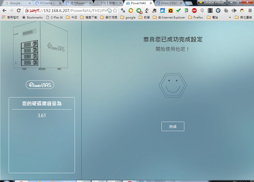Click the Default Profile button
Image resolution: width=254 pixels, height=182 pixels.
pyautogui.click(x=211, y=2)
